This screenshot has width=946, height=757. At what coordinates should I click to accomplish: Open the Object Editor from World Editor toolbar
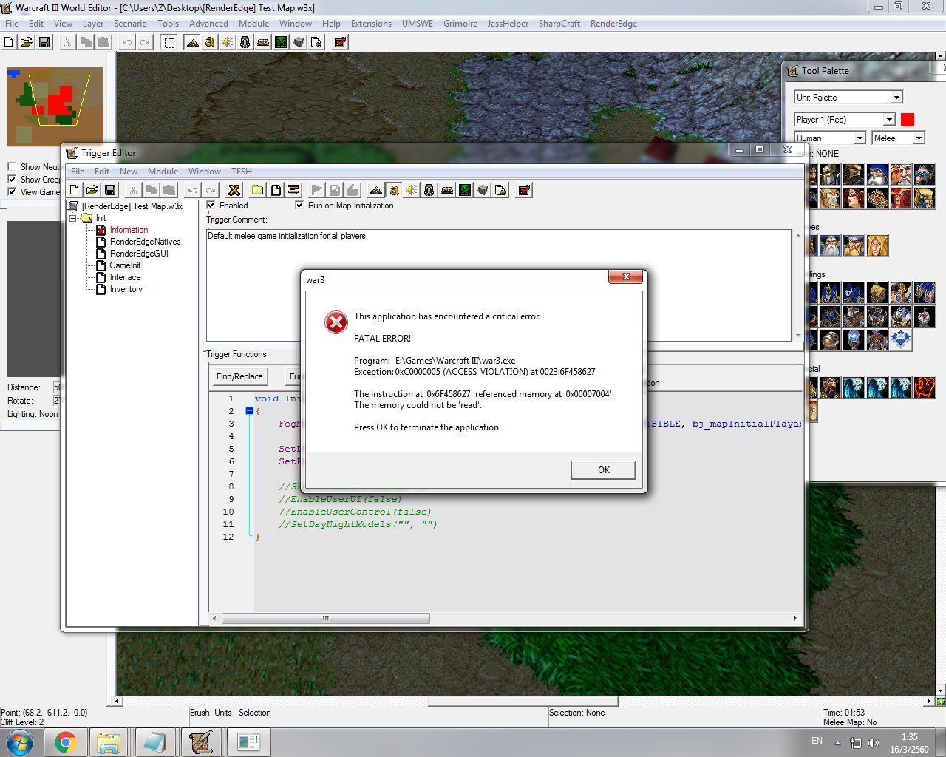pos(245,42)
